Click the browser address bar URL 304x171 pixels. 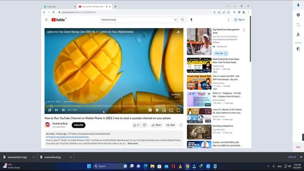click(x=78, y=12)
